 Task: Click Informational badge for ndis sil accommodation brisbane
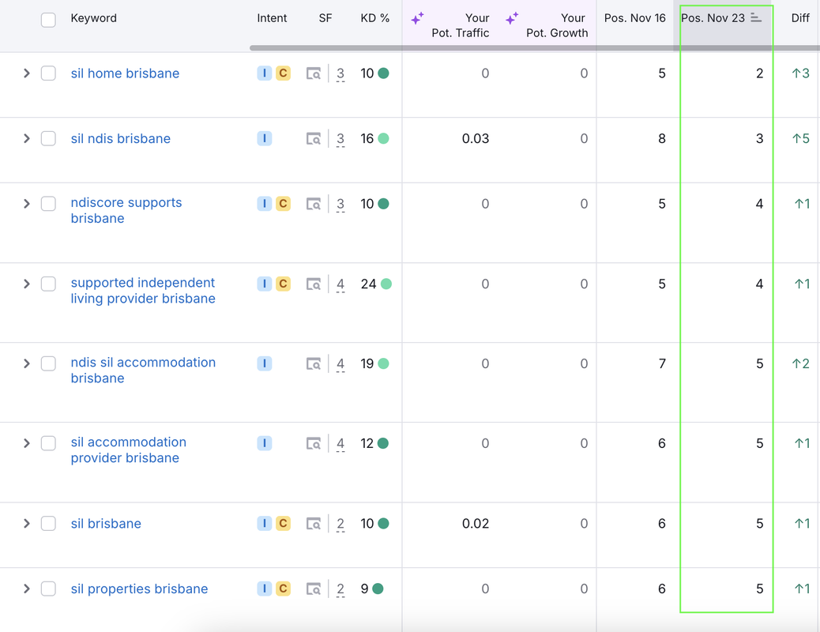(x=264, y=363)
